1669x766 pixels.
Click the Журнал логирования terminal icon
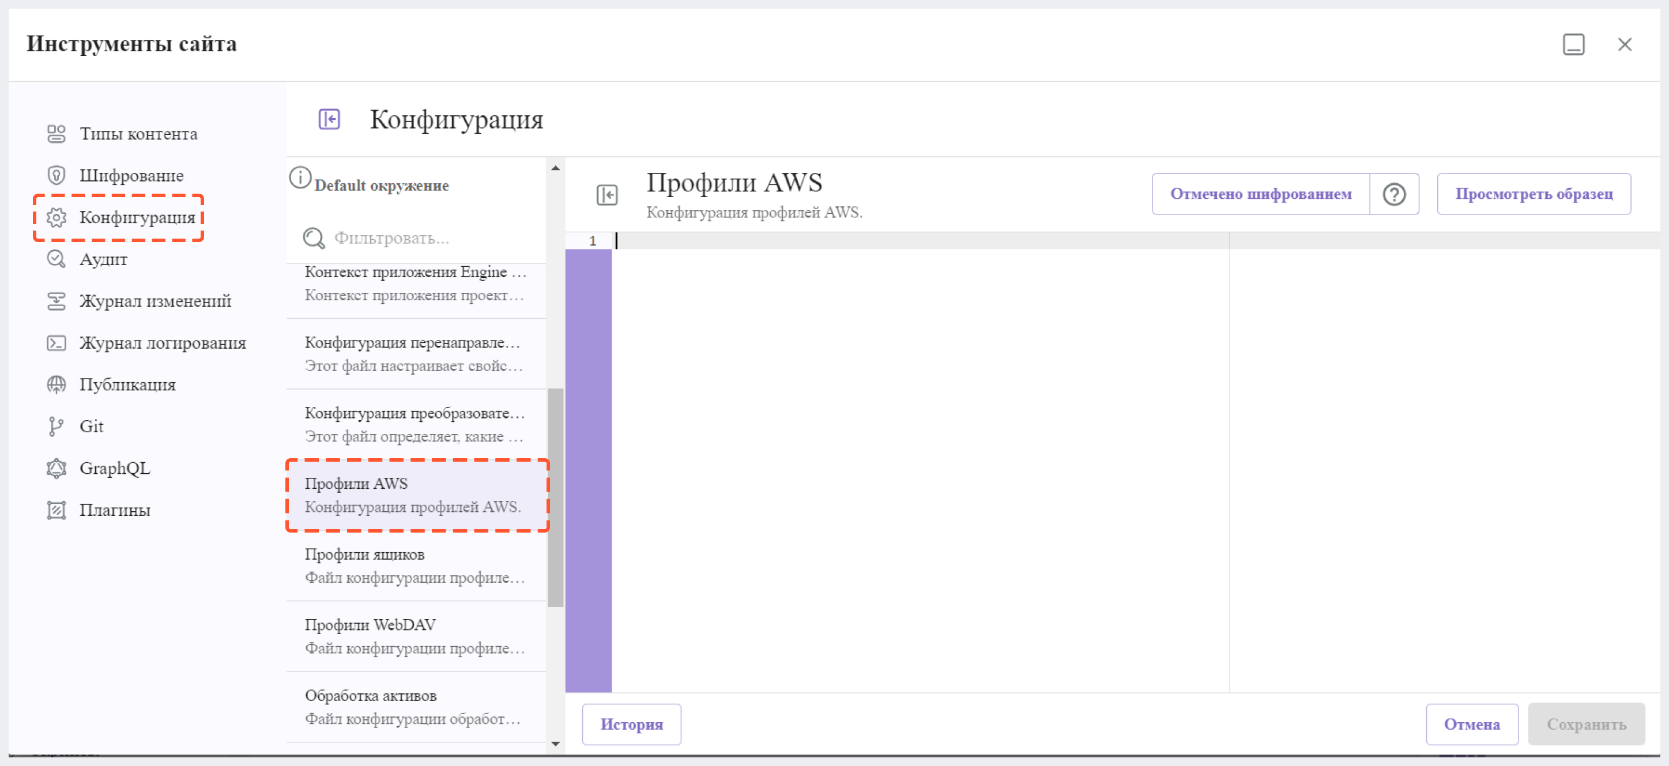pyautogui.click(x=56, y=342)
